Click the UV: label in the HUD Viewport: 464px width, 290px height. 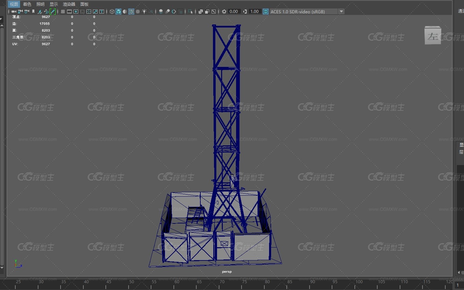point(15,44)
